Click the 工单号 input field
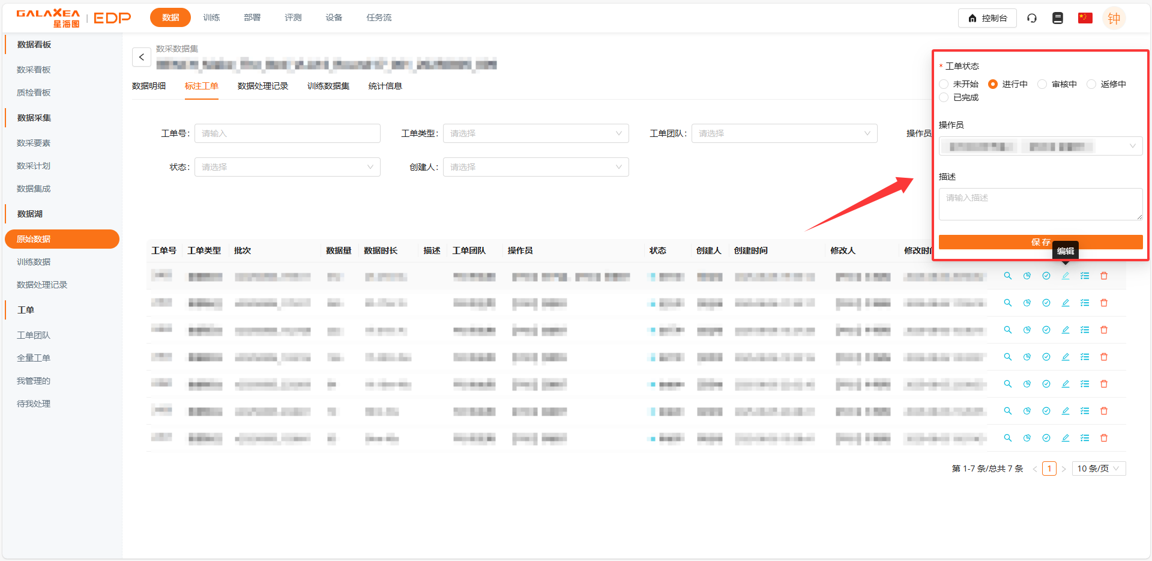Screen dimensions: 1152x561 (x=287, y=133)
